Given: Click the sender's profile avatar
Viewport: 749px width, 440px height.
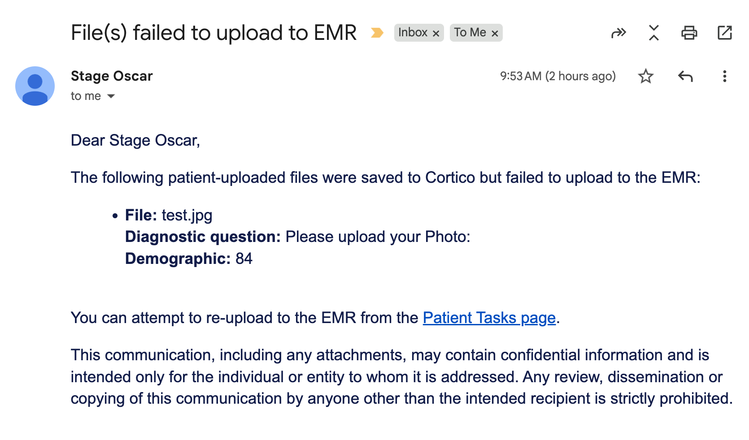Looking at the screenshot, I should 35,86.
